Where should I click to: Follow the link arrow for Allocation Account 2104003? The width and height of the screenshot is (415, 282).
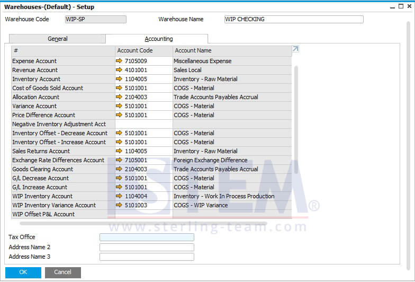(x=119, y=97)
